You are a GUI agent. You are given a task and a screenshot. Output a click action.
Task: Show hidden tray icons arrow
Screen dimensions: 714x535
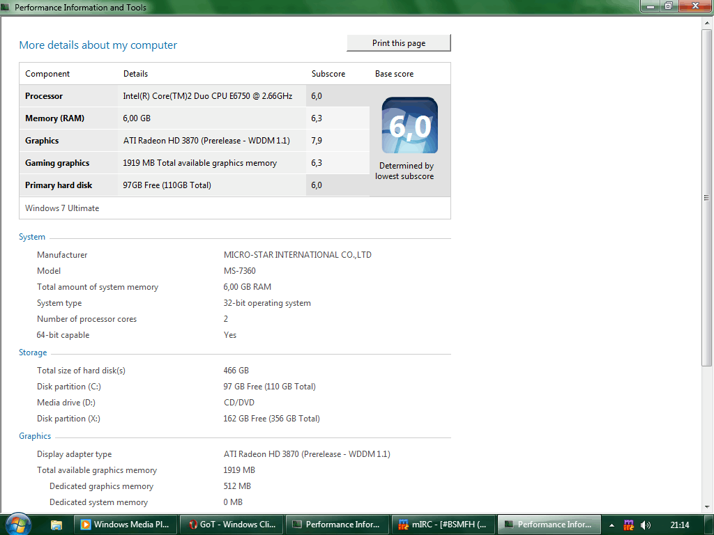point(612,525)
